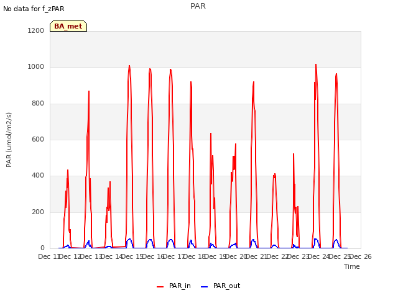The image size is (398, 298).
Task: Click the 200 y-axis tick label
Action: coord(38,212)
